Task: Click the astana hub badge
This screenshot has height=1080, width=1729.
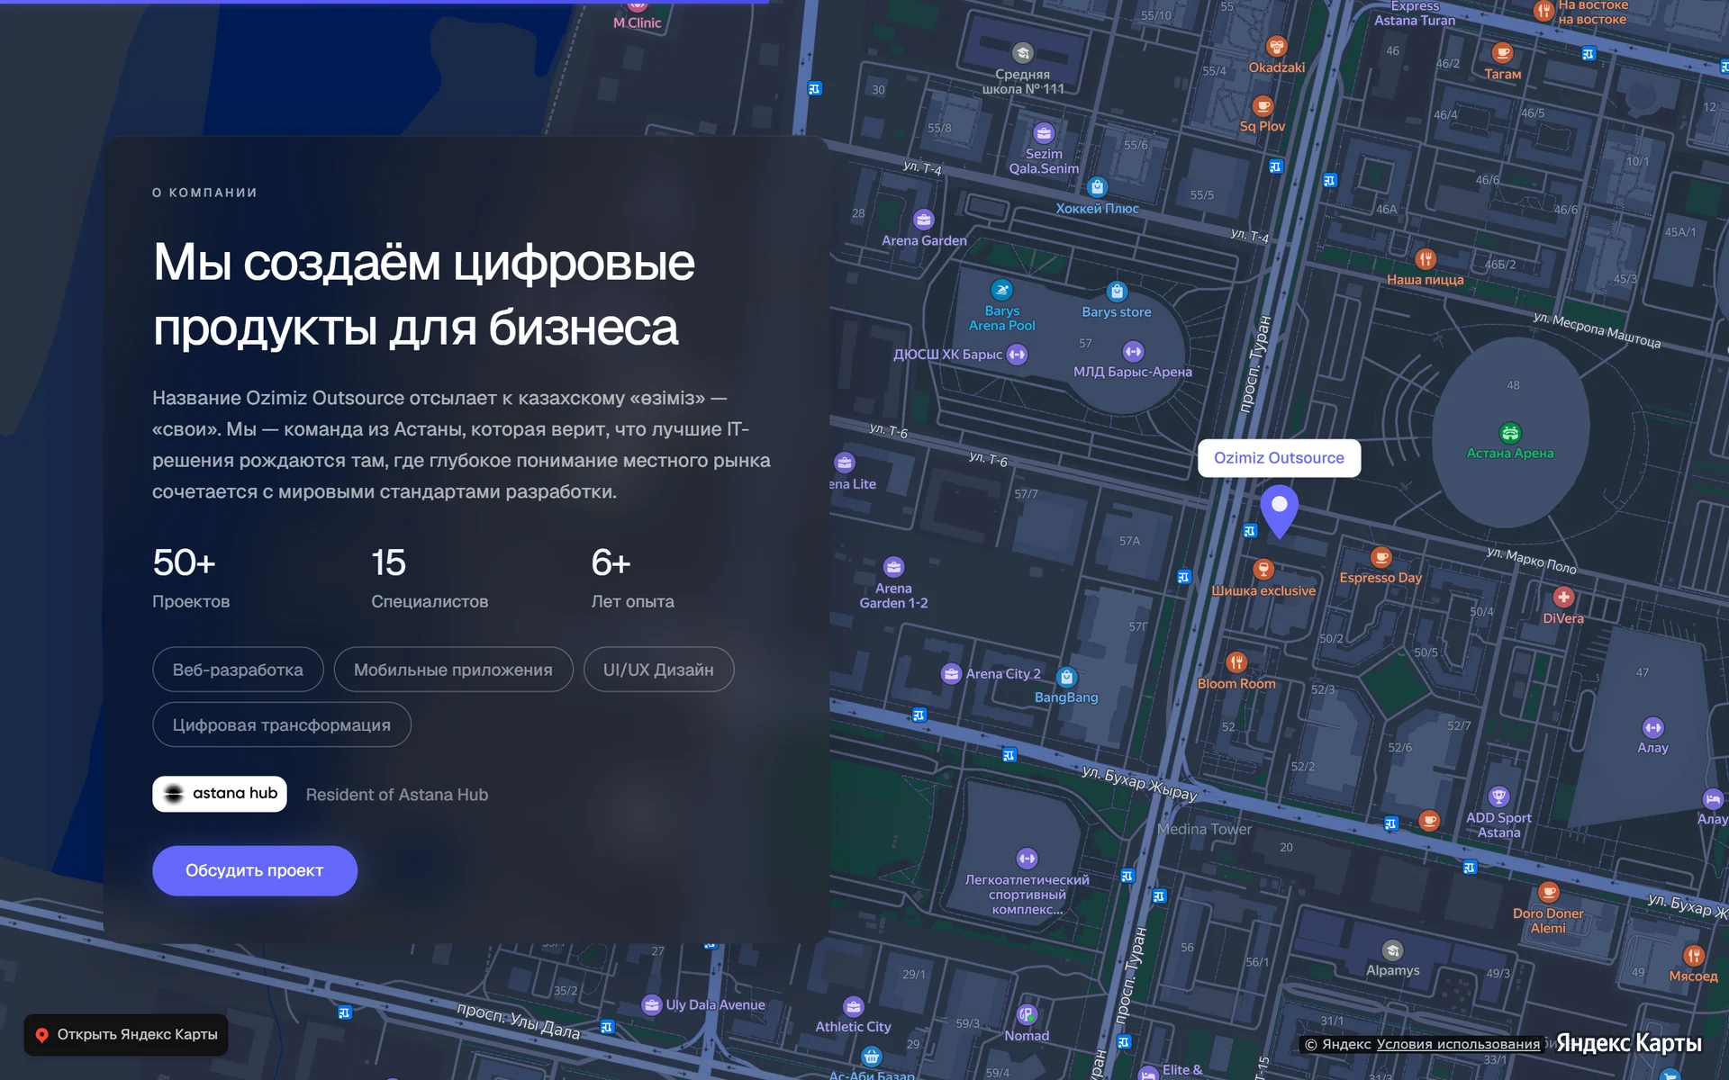Action: (x=220, y=794)
